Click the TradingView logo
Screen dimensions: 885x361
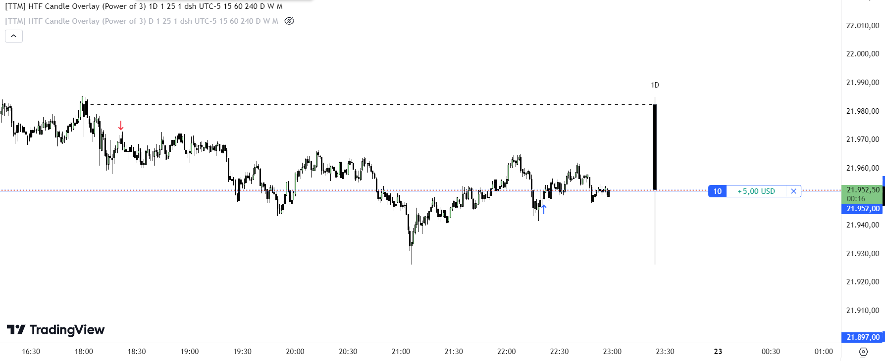55,330
